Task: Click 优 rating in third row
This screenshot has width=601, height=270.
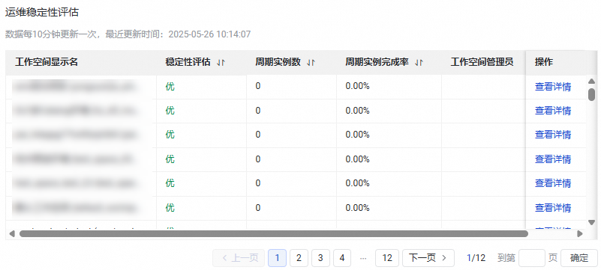Action: coord(170,135)
